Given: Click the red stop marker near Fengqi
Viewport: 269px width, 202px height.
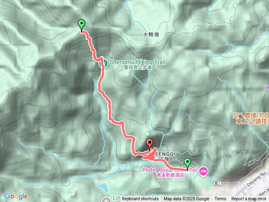Looking at the screenshot, I should (x=150, y=145).
